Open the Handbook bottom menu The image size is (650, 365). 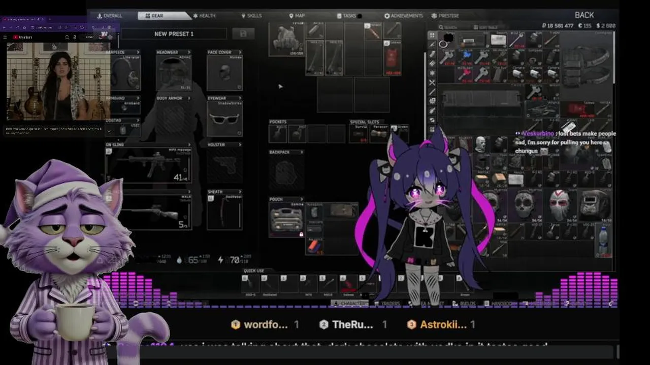click(x=500, y=304)
